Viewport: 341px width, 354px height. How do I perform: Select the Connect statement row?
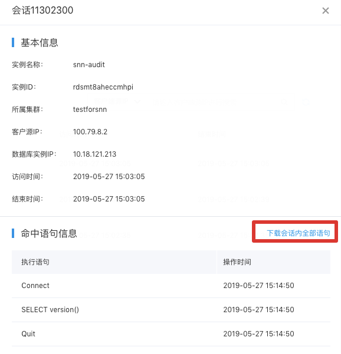tap(171, 286)
